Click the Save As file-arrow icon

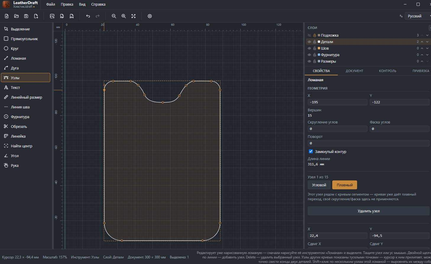pyautogui.click(x=36, y=16)
